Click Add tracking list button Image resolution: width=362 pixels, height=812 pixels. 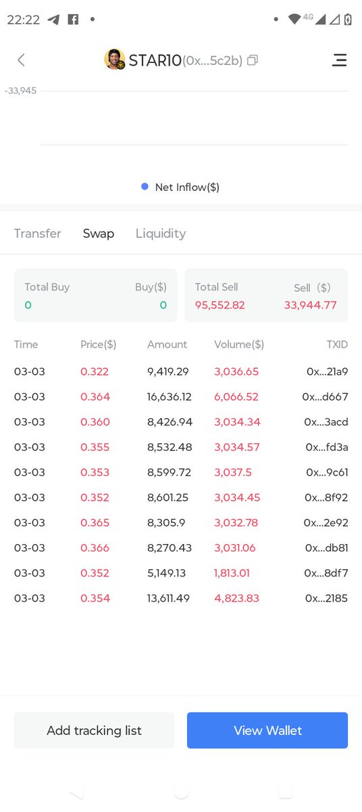[x=94, y=730]
